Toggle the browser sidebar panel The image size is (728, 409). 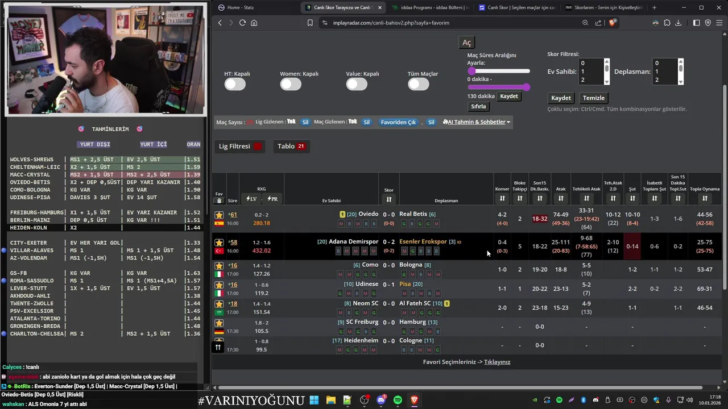(x=697, y=23)
